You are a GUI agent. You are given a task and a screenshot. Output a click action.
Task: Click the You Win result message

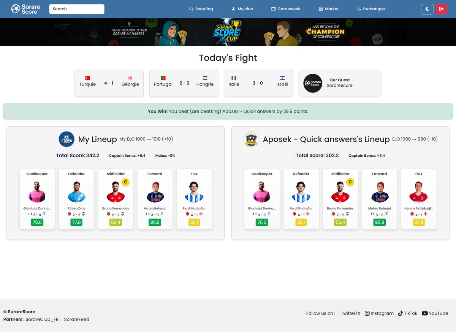coord(228,111)
